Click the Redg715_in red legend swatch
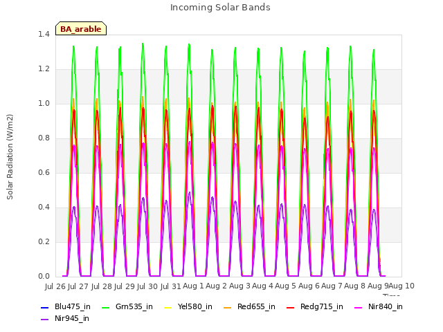The height and width of the screenshot is (332, 443). 291,307
